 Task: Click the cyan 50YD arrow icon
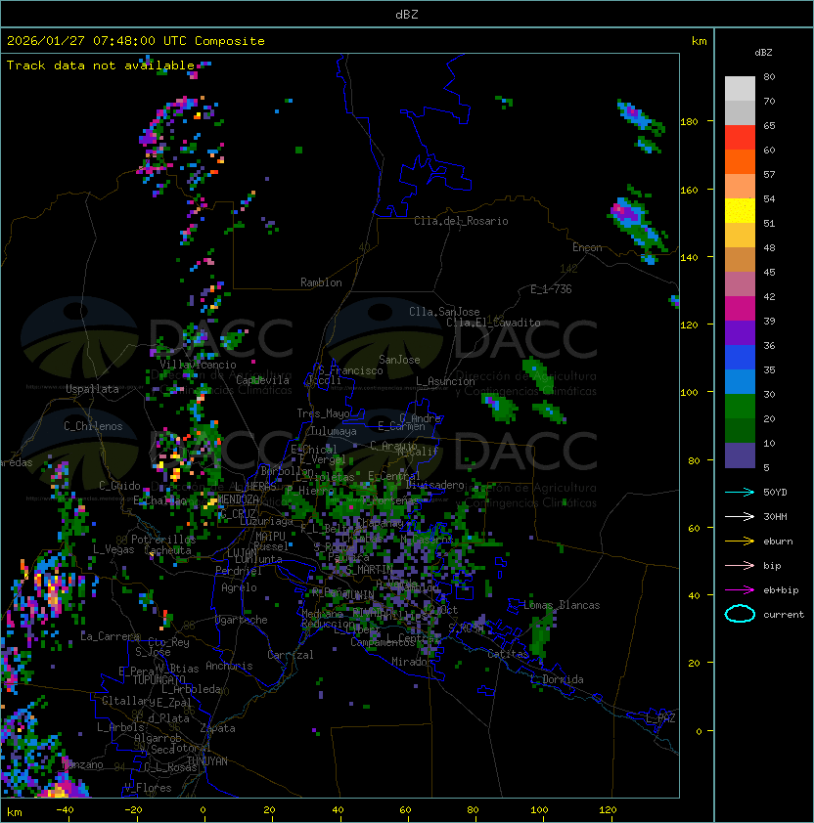pos(740,492)
